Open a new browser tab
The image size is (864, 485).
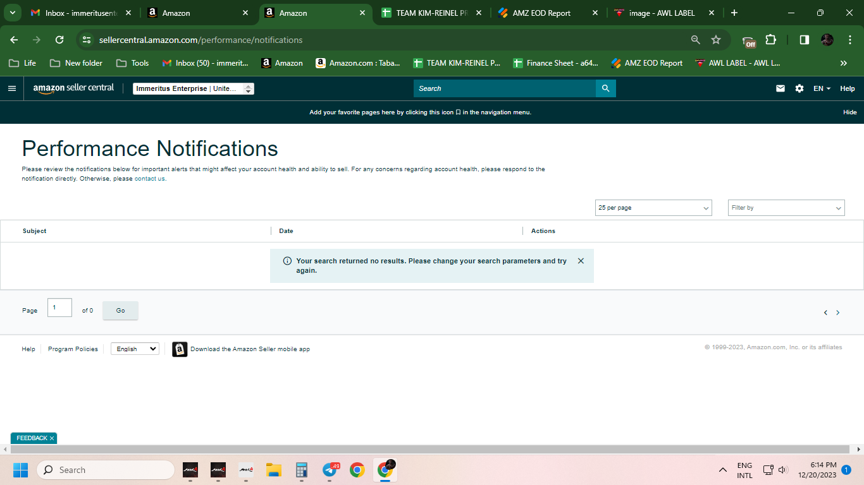(734, 13)
